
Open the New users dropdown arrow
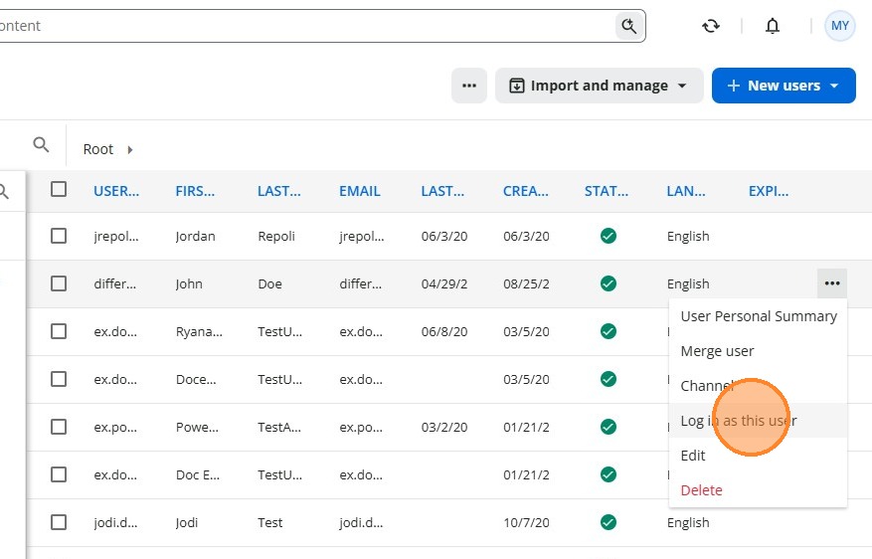coord(834,86)
